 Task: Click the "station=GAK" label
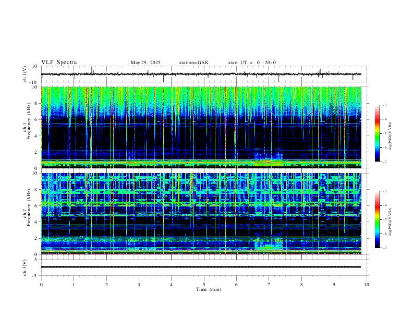pyautogui.click(x=193, y=63)
